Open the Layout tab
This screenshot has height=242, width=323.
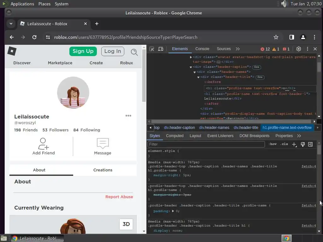point(195,136)
